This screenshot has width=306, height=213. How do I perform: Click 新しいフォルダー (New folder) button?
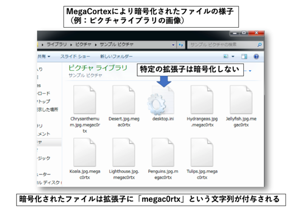[x=117, y=57]
